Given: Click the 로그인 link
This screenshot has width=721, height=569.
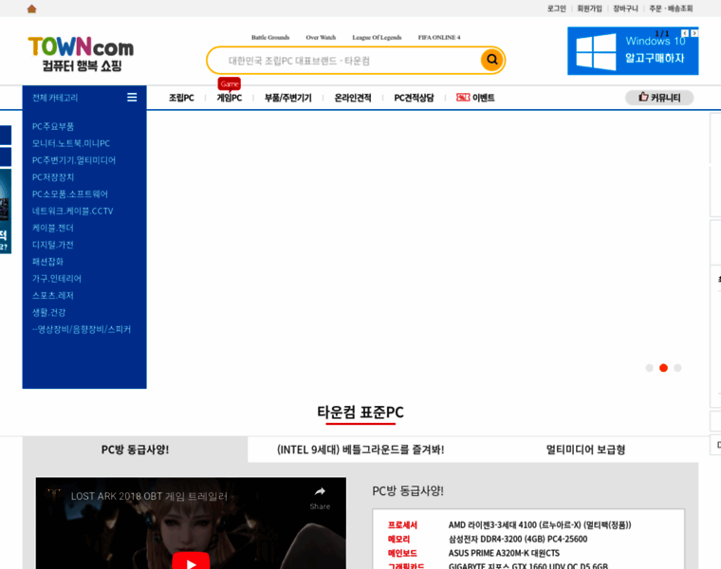Looking at the screenshot, I should pos(556,9).
